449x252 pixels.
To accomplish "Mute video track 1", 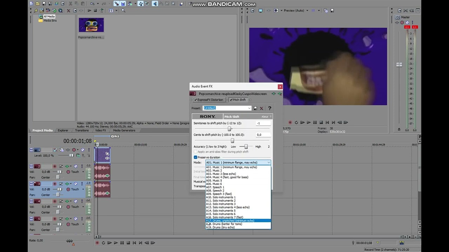I will (x=82, y=150).
